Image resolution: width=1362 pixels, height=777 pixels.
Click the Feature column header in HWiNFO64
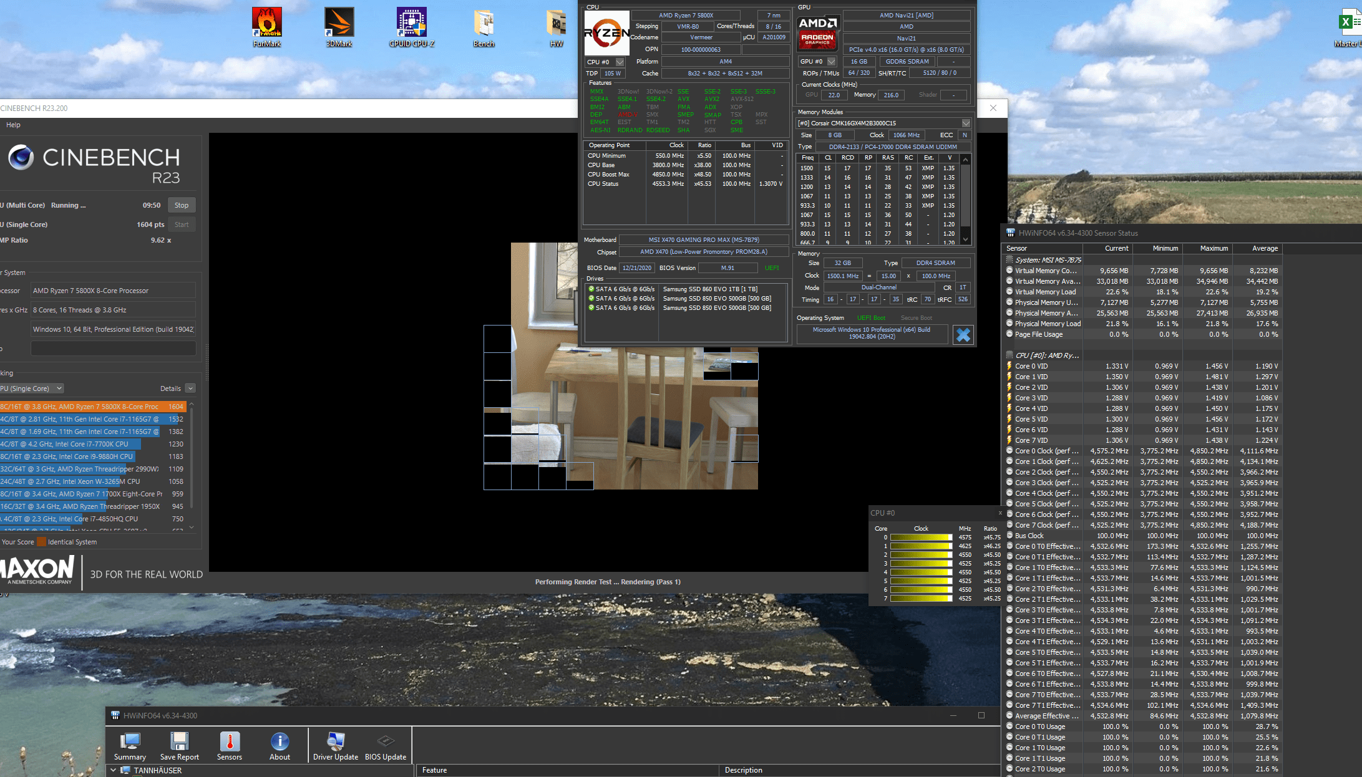[567, 770]
